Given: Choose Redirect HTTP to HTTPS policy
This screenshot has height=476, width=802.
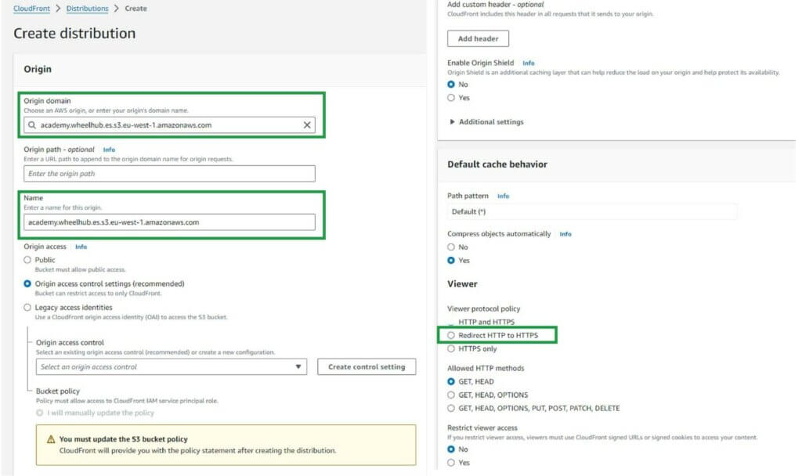Looking at the screenshot, I should point(451,335).
